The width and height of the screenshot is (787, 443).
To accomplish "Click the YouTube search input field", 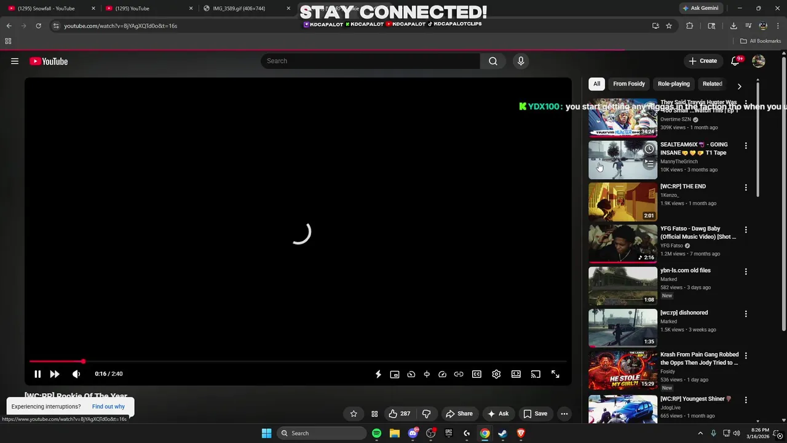I will [370, 61].
